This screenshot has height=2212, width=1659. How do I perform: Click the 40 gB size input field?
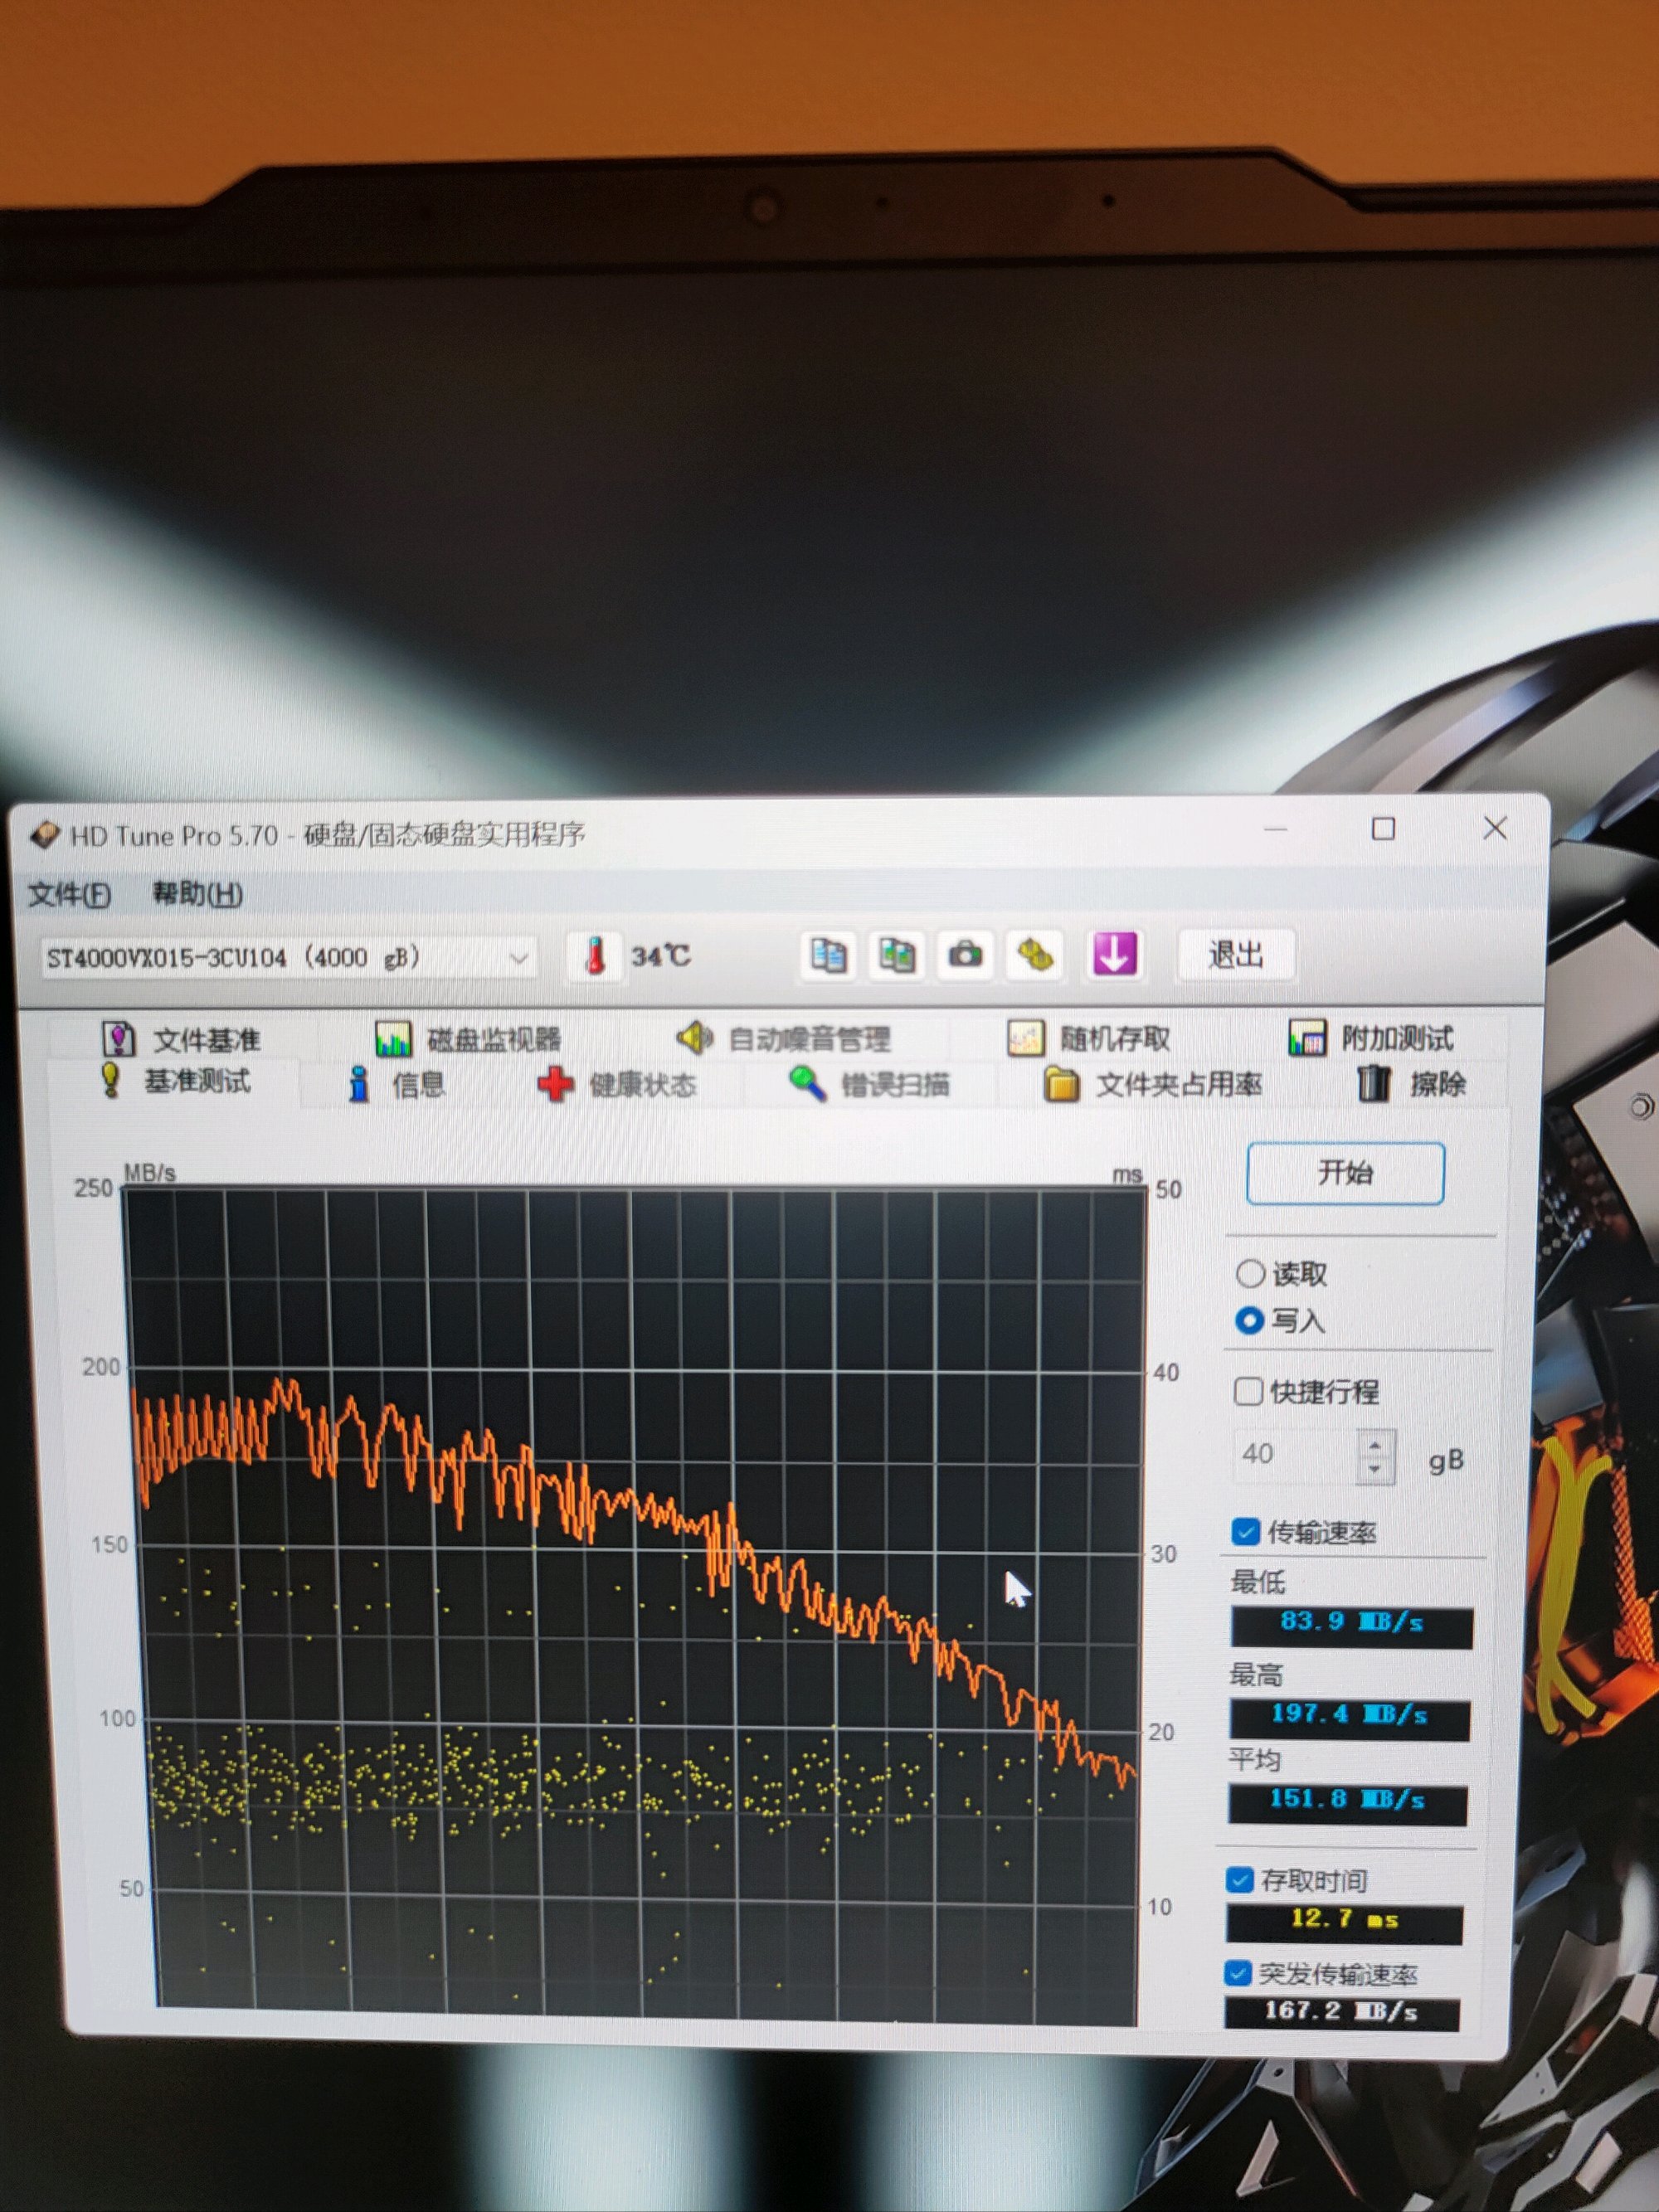pyautogui.click(x=1295, y=1455)
